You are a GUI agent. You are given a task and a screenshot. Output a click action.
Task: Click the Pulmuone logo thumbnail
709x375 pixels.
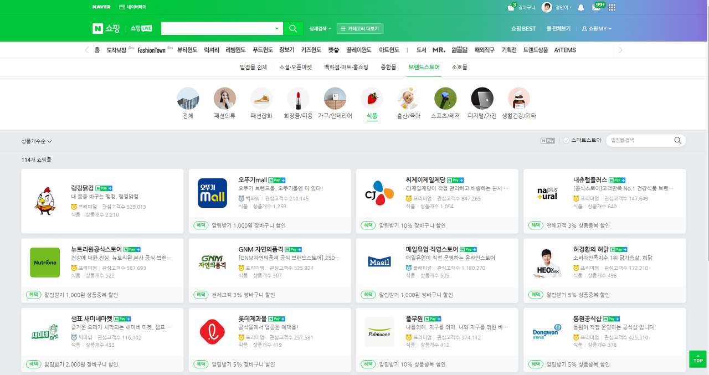click(x=379, y=332)
